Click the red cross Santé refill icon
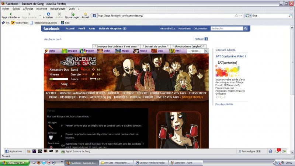Image resolution: width=295 pixels, height=166 pixels. click(93, 70)
